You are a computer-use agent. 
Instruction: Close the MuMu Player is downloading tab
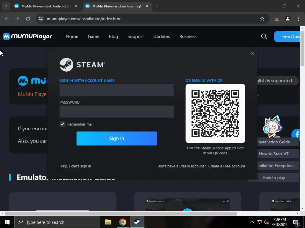[147, 6]
